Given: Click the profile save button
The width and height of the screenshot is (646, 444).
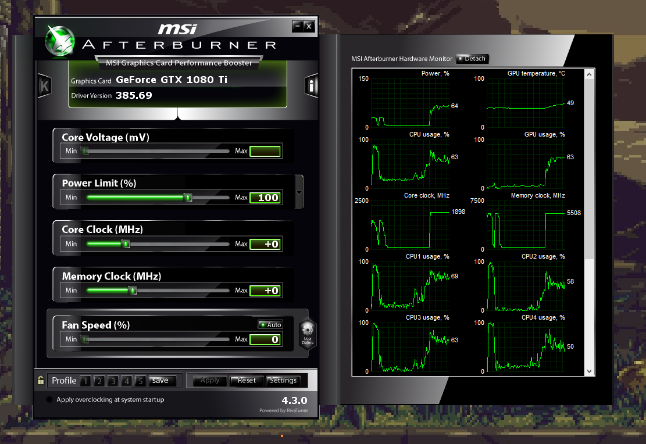Looking at the screenshot, I should pos(162,381).
